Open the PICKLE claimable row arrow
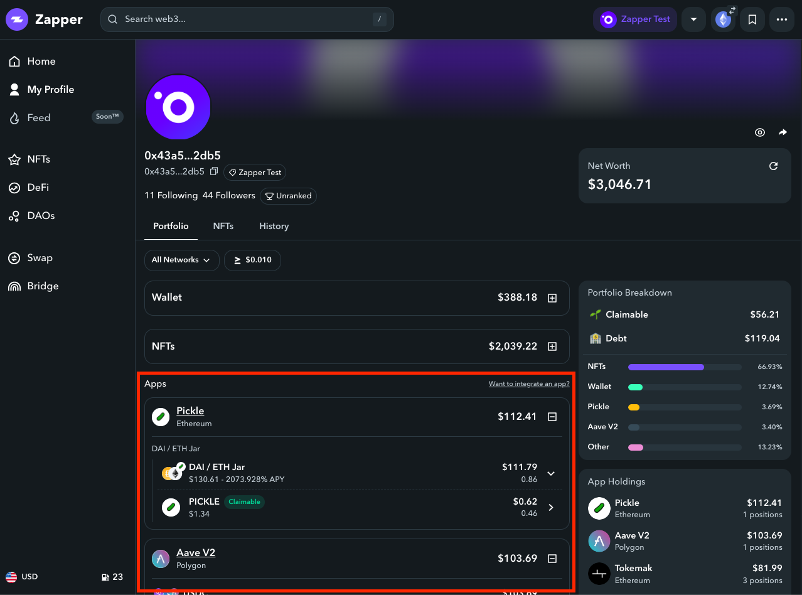 click(x=551, y=507)
